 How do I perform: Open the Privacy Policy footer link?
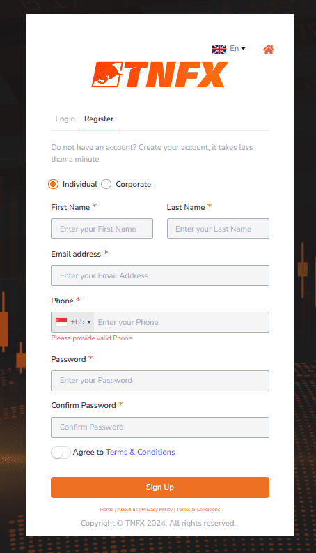pos(157,509)
